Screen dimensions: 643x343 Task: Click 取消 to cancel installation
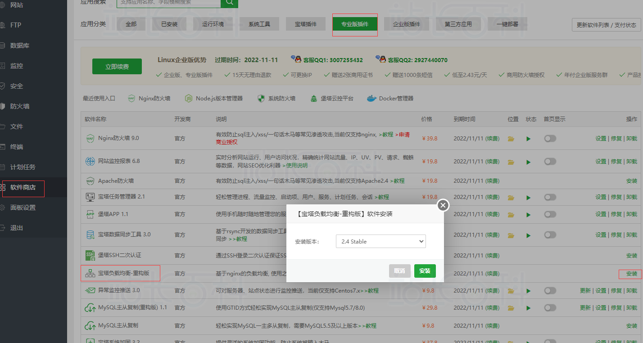coord(399,271)
